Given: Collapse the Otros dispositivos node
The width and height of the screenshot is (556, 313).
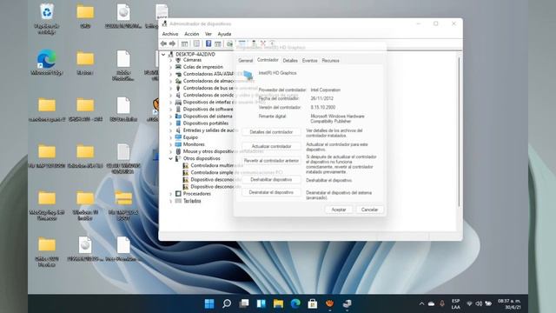Looking at the screenshot, I should [x=171, y=158].
